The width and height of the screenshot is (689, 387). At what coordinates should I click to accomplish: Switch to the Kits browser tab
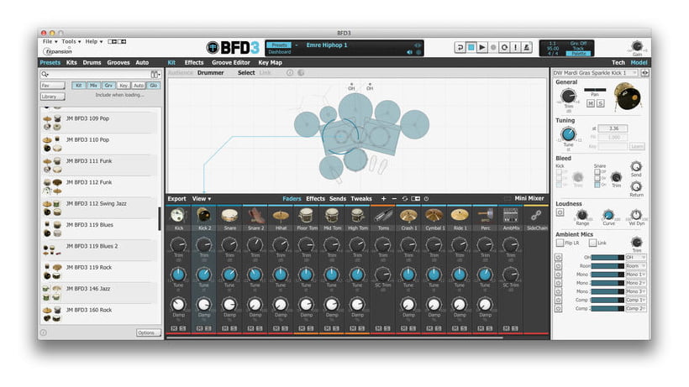click(71, 63)
